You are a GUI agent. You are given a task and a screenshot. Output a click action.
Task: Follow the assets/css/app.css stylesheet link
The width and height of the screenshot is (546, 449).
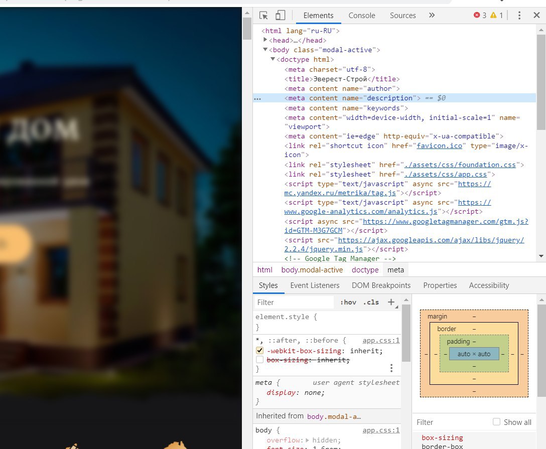[445, 175]
